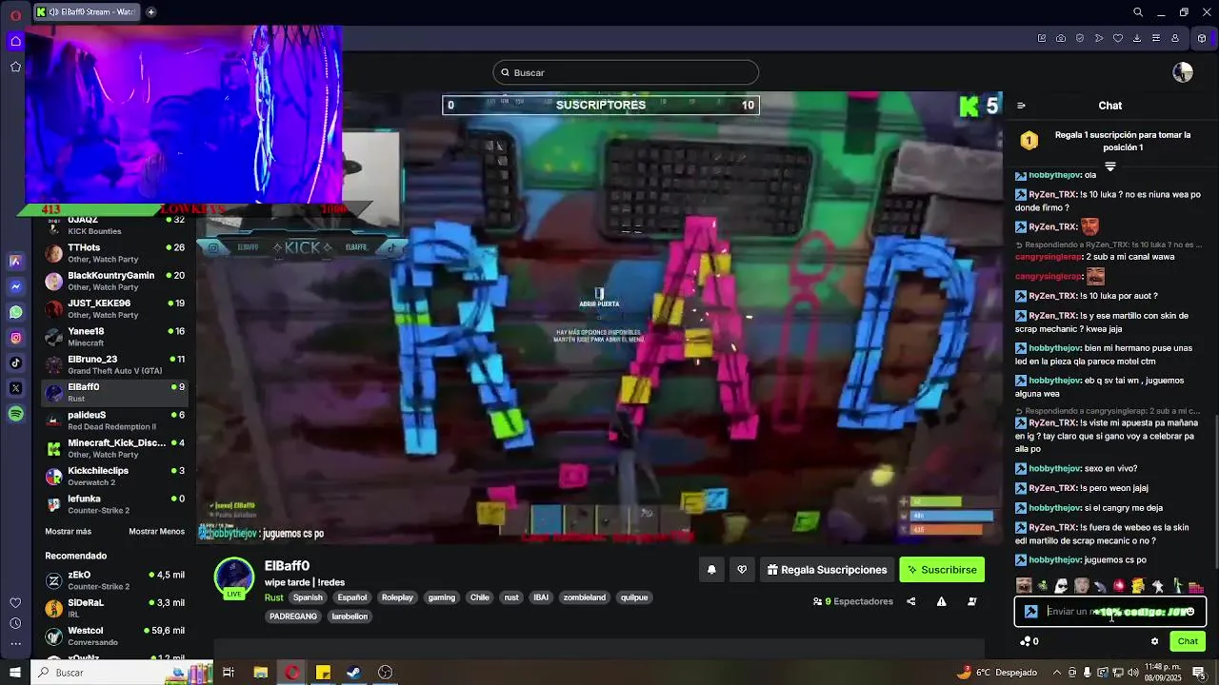Click the stream notification bell icon
1219x685 pixels.
click(x=711, y=570)
